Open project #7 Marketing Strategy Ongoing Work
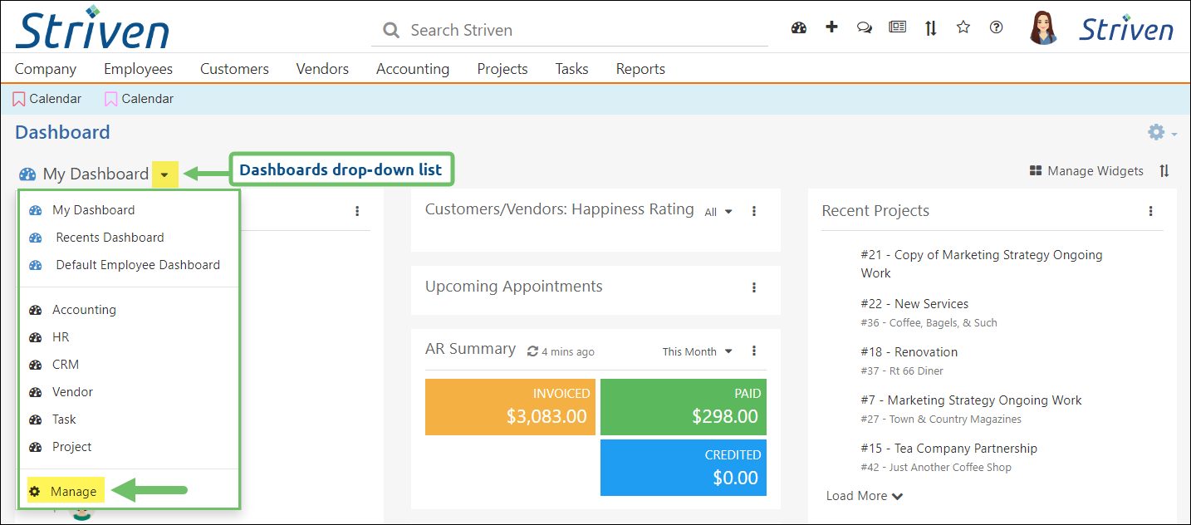1191x525 pixels. tap(971, 400)
